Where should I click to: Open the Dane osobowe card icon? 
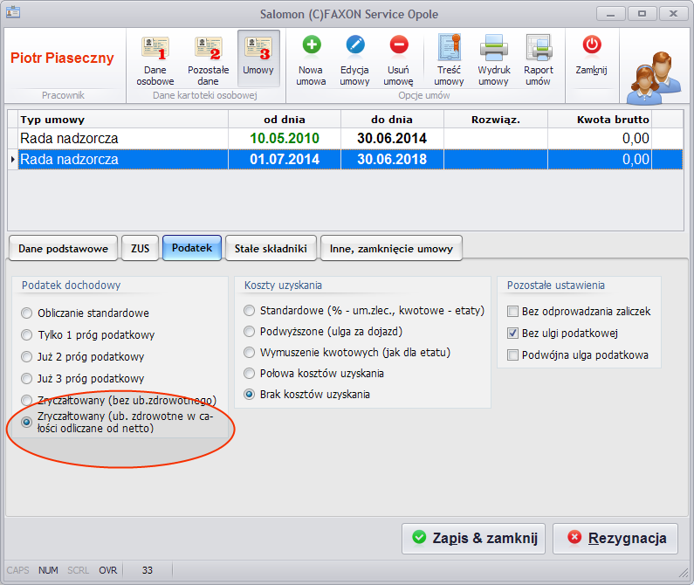point(155,48)
